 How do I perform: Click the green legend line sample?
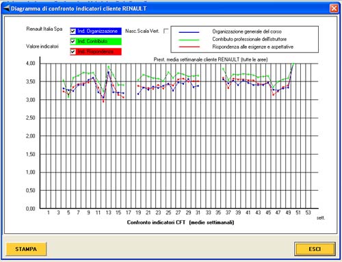click(189, 40)
